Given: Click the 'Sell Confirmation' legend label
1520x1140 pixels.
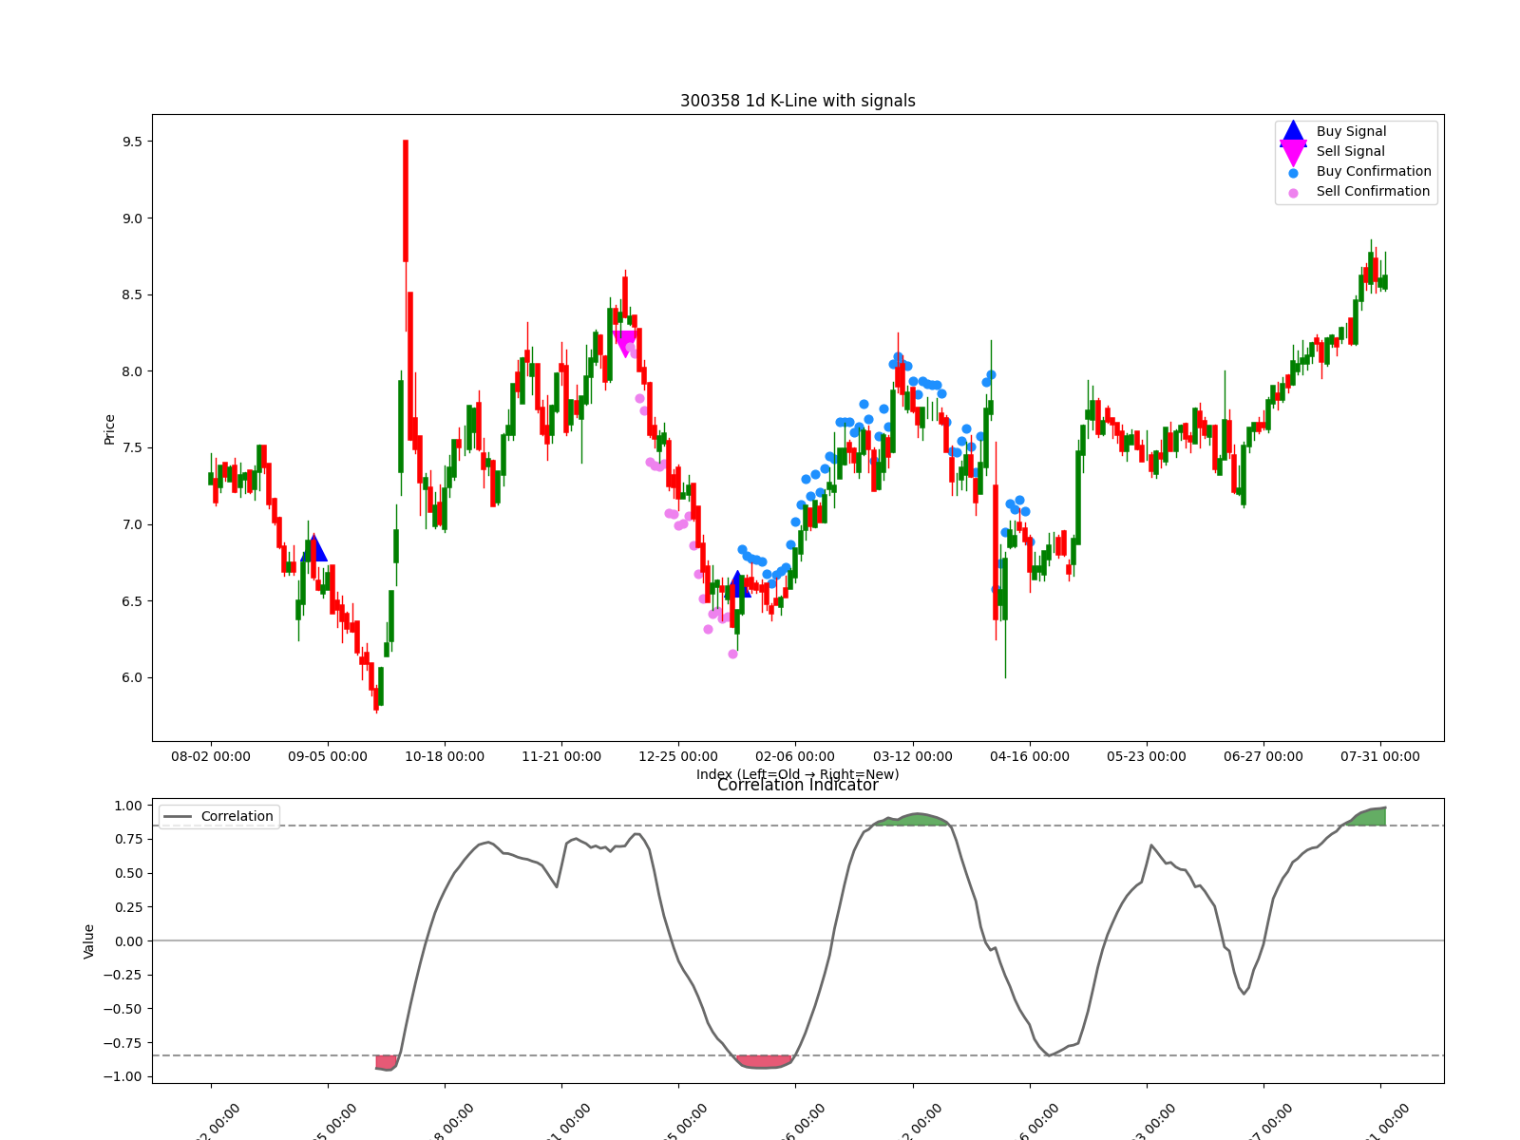Looking at the screenshot, I should click(x=1373, y=192).
